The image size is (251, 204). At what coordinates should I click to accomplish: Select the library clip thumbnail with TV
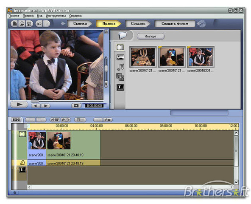pyautogui.click(x=172, y=57)
